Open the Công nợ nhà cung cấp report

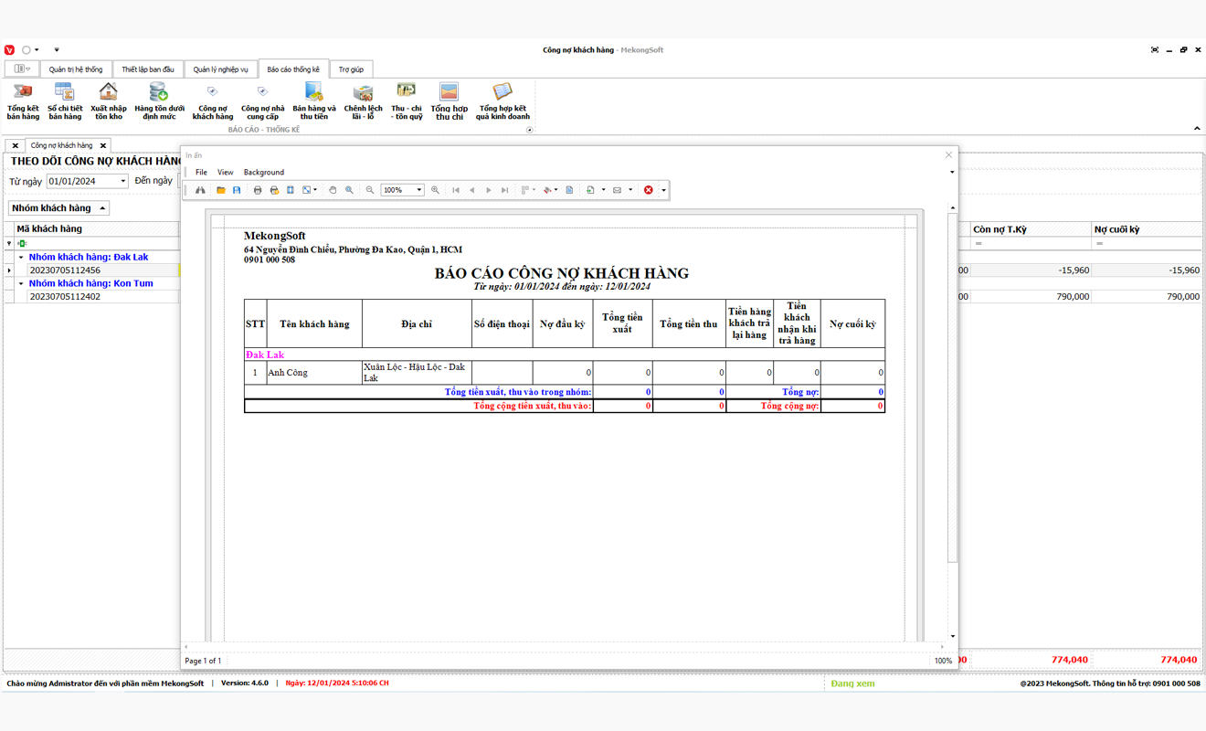point(262,101)
